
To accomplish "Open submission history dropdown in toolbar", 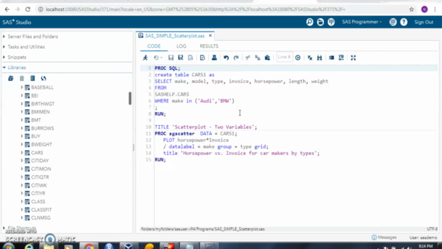I will [158, 57].
